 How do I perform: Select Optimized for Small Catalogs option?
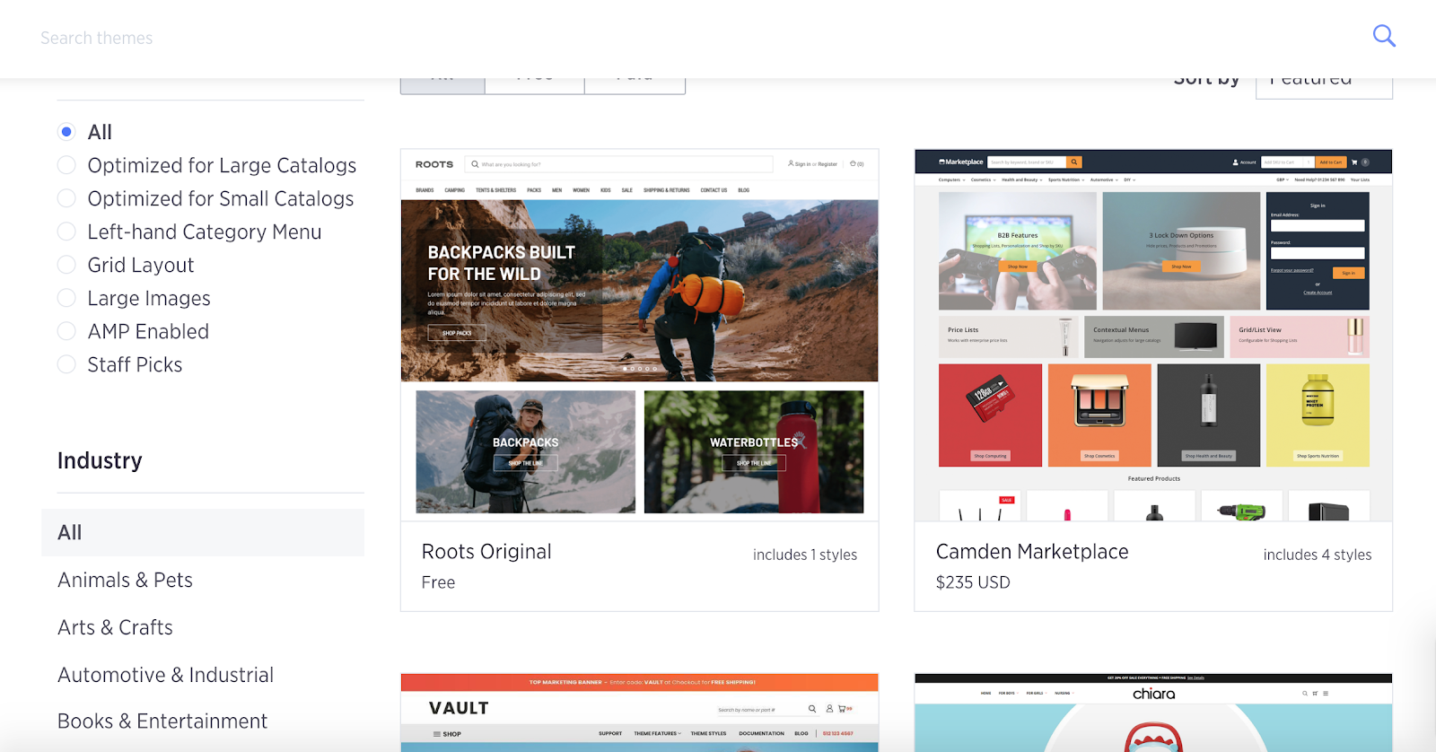(x=66, y=198)
